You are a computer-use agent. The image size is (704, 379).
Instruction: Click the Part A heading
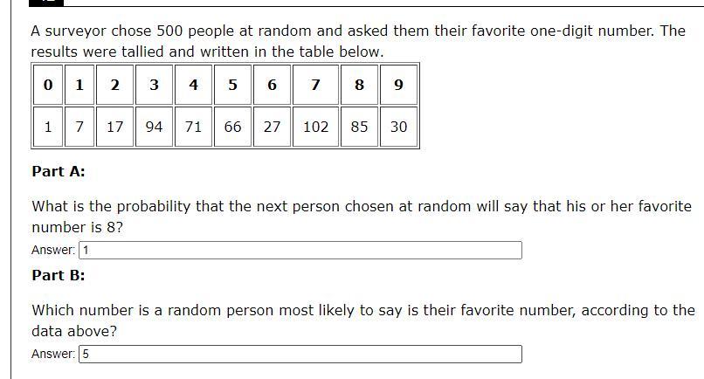point(59,171)
